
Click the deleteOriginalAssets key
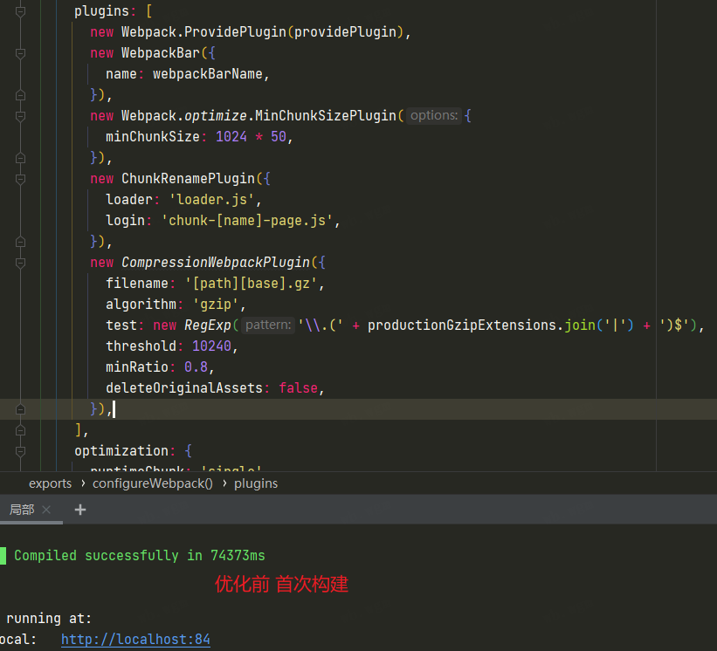click(184, 387)
